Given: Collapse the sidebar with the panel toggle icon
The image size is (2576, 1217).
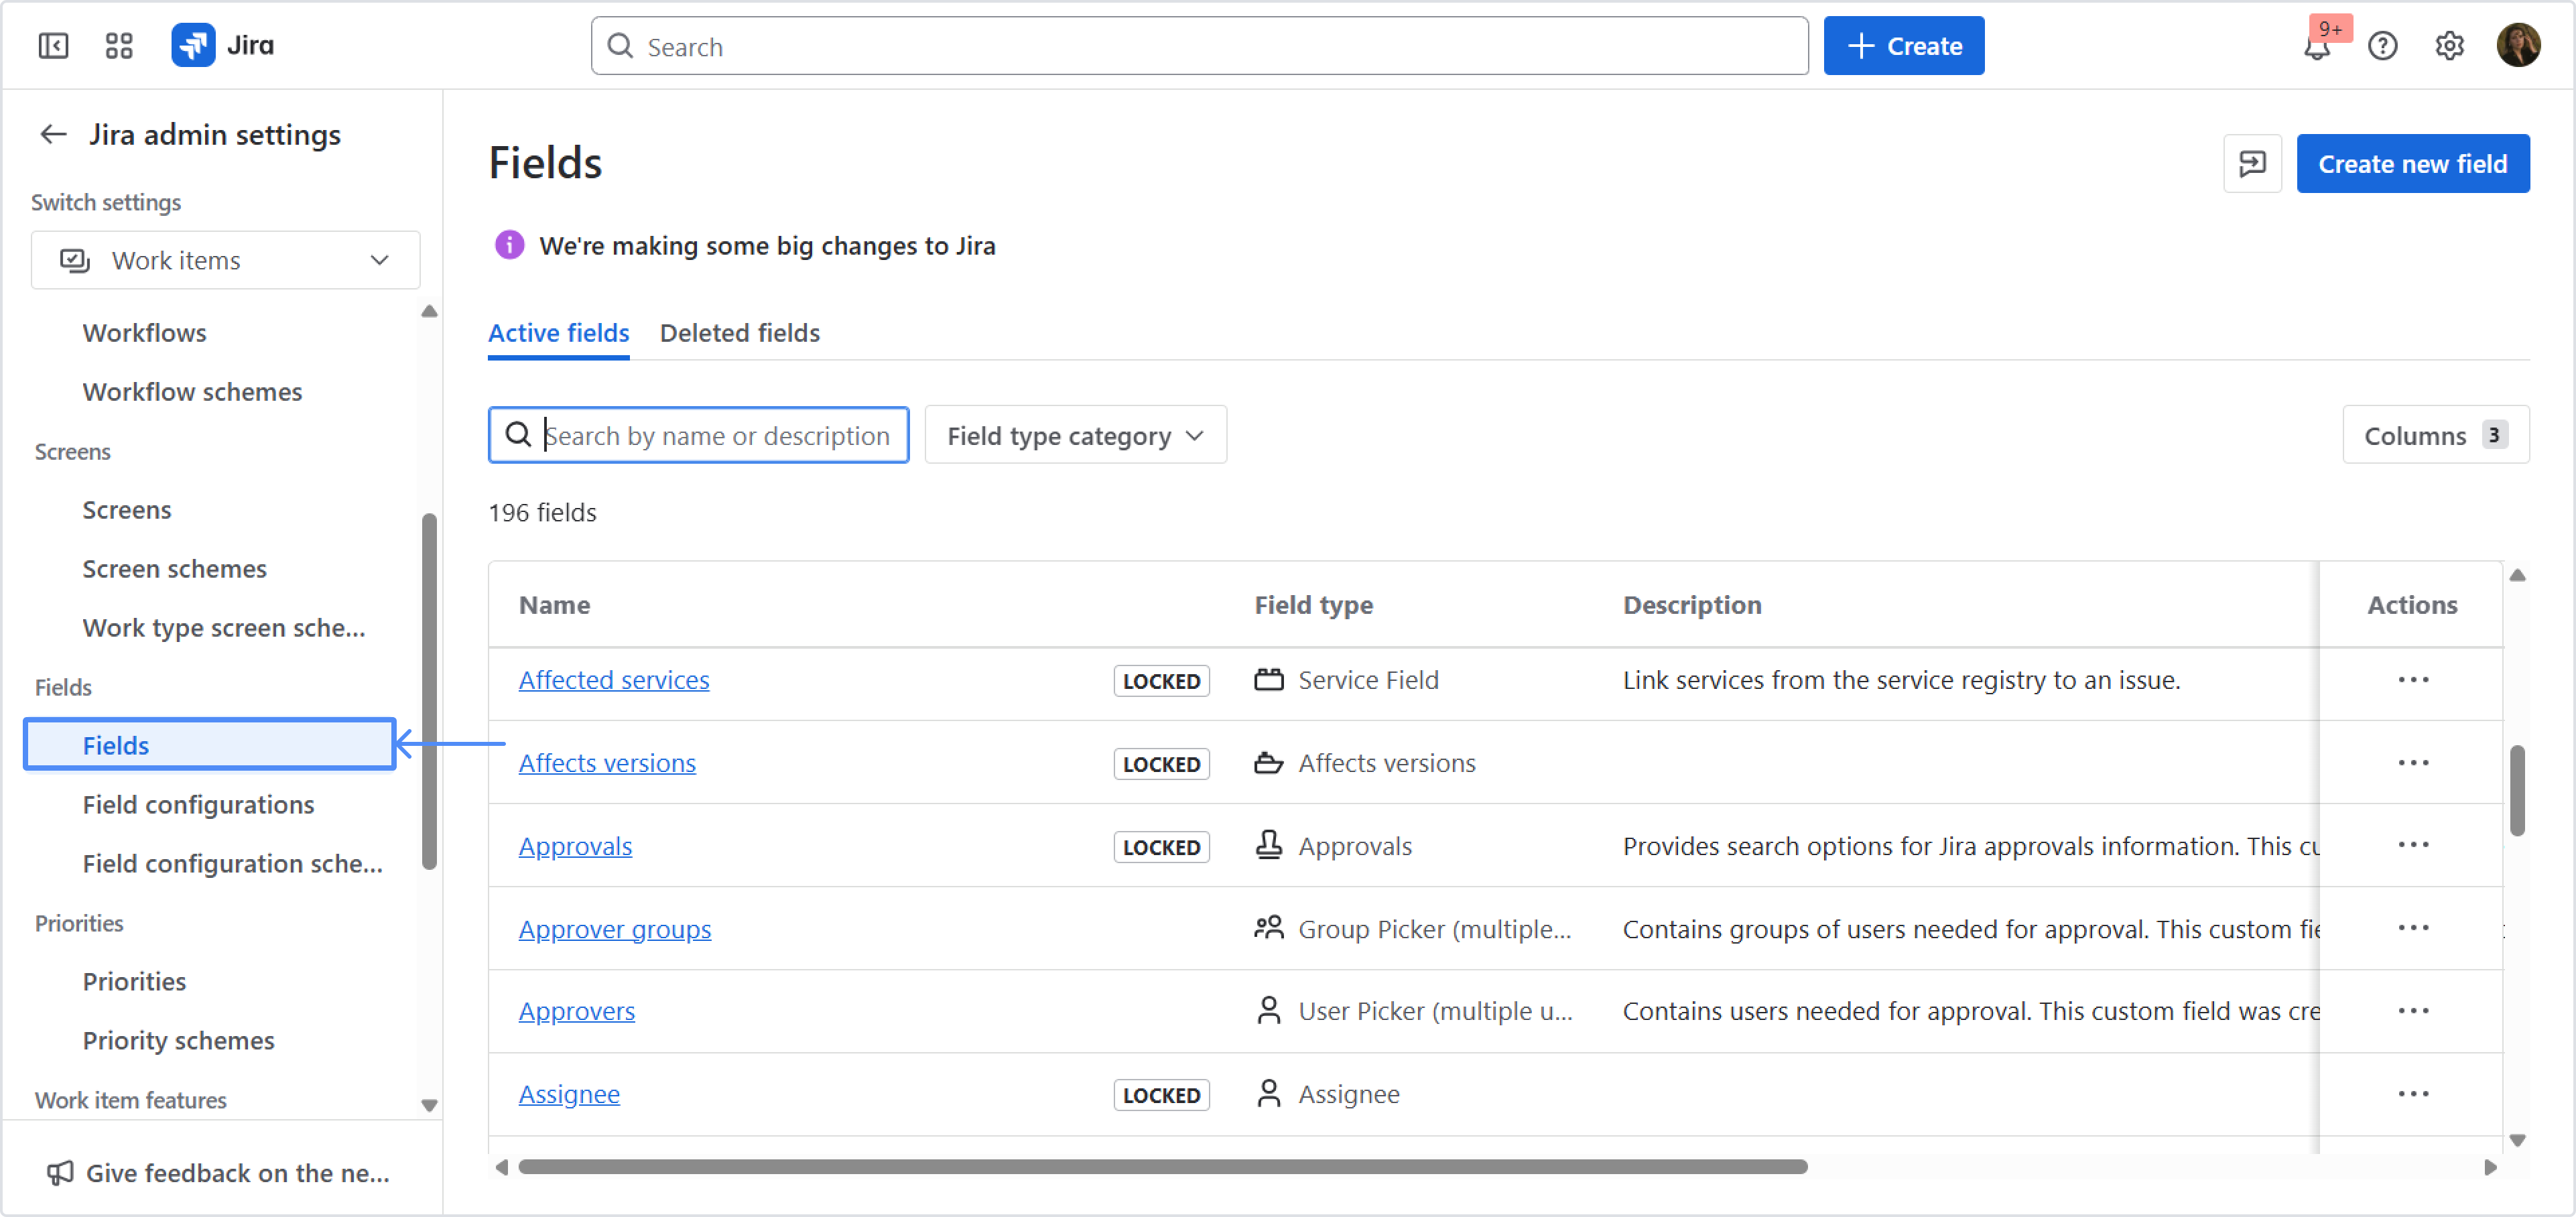Looking at the screenshot, I should [53, 46].
